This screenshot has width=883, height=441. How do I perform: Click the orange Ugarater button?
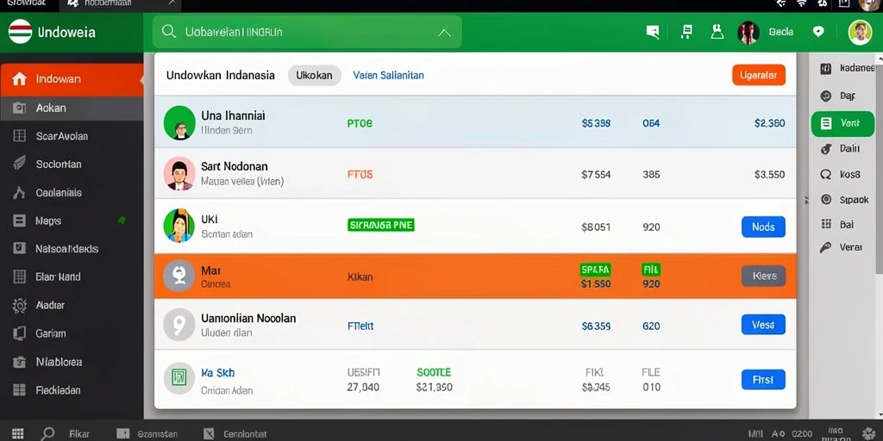click(759, 75)
